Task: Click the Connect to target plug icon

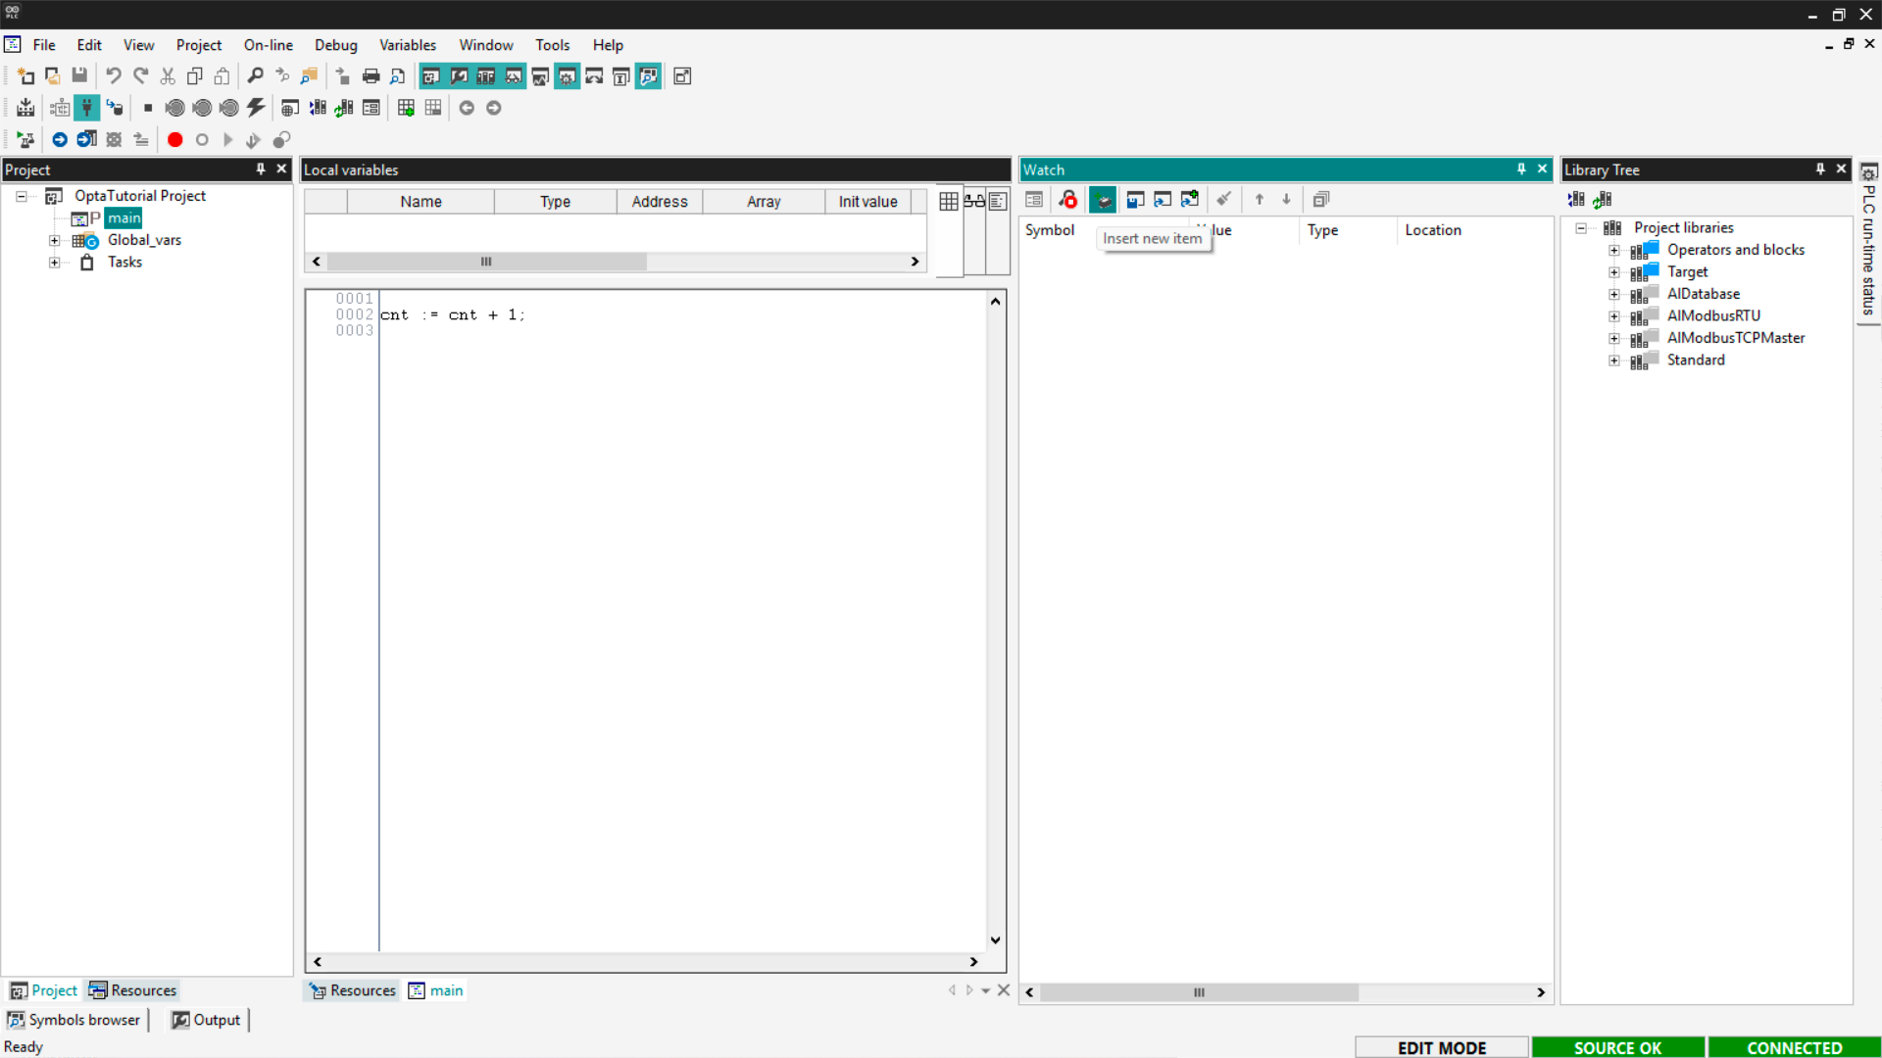Action: pos(87,108)
